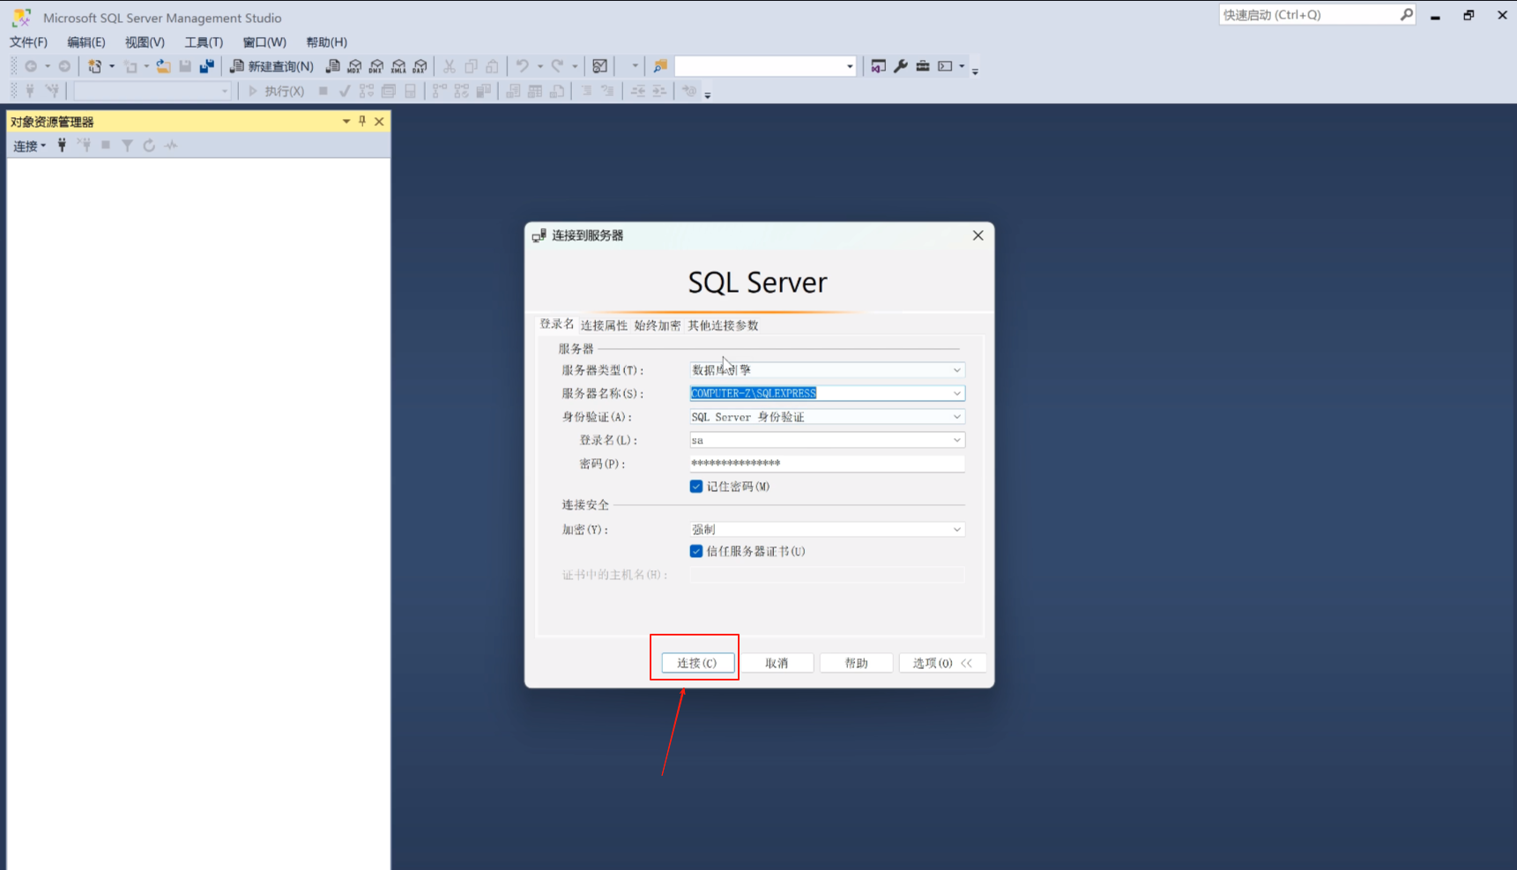The height and width of the screenshot is (870, 1517).
Task: Click the Cut scissors icon
Action: pos(449,66)
